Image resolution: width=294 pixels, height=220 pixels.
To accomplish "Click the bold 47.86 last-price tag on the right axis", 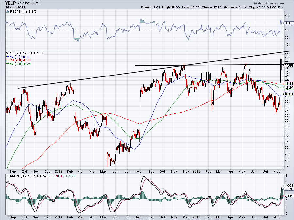I will 288,65.
